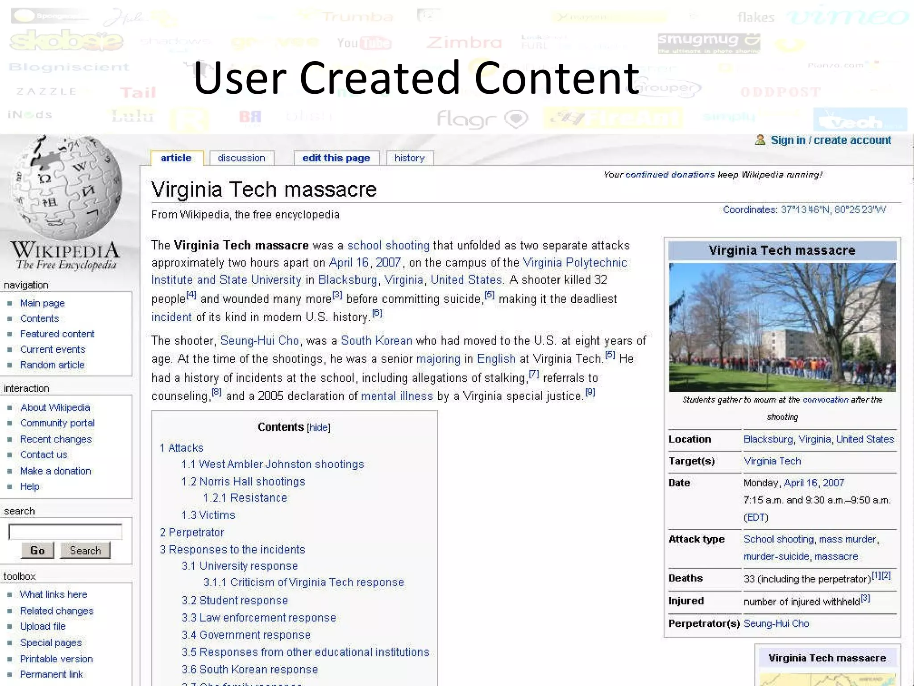
Task: Follow the South Korean link
Action: coord(377,341)
